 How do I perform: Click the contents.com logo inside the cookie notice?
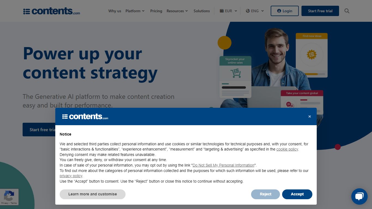85,116
